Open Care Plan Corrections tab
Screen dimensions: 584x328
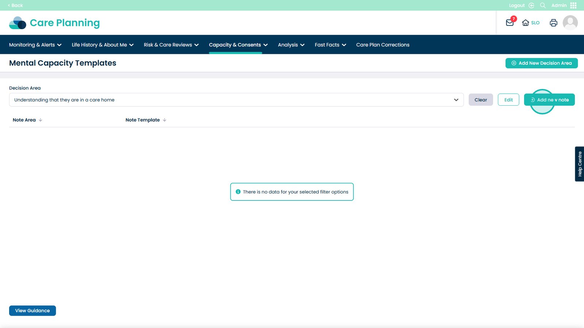(x=383, y=45)
